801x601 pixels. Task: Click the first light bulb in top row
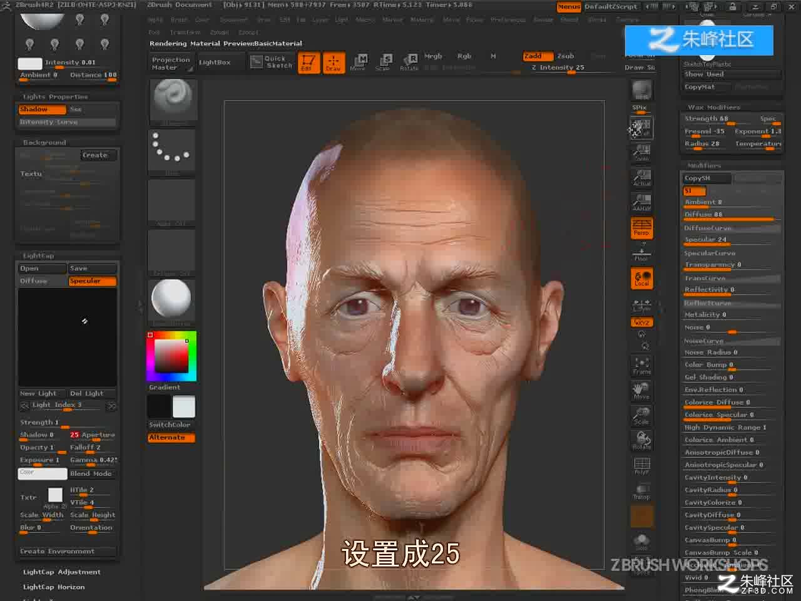pos(79,20)
